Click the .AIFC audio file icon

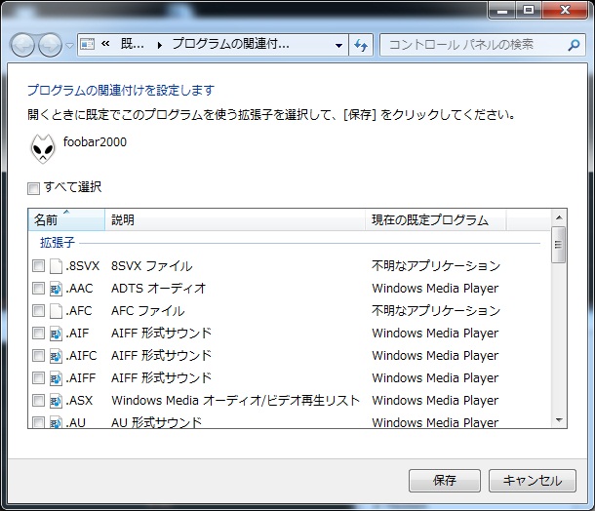pyautogui.click(x=56, y=356)
